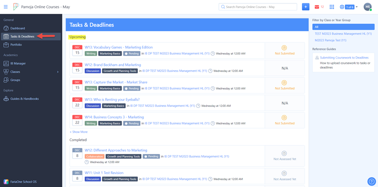Click the Completed section heading
Image resolution: width=378 pixels, height=187 pixels.
click(78, 140)
